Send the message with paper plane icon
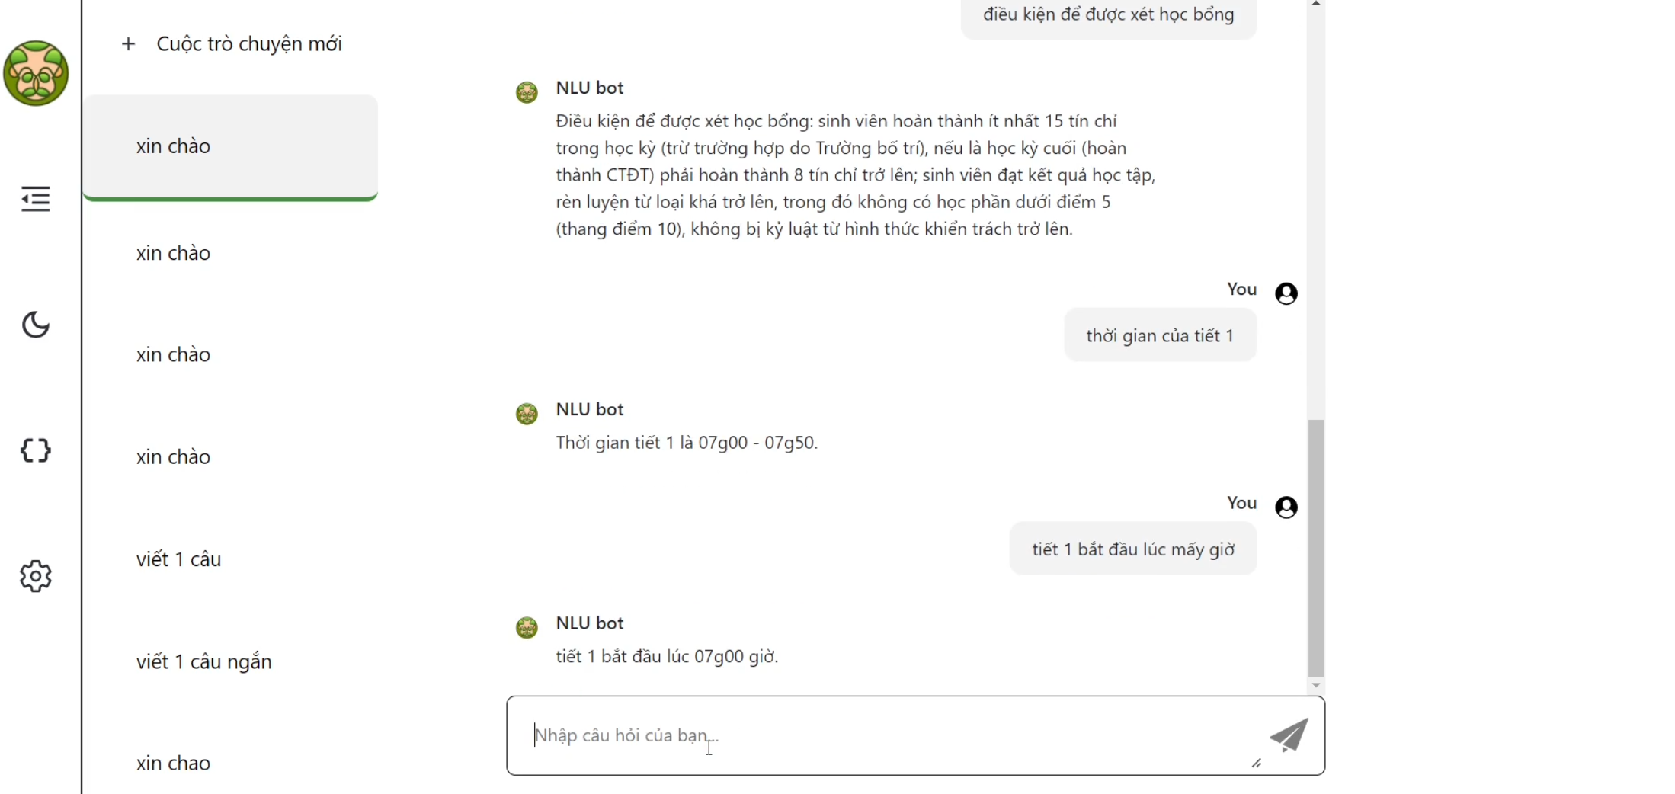Screen dimensions: 1675x794 [x=1289, y=735]
